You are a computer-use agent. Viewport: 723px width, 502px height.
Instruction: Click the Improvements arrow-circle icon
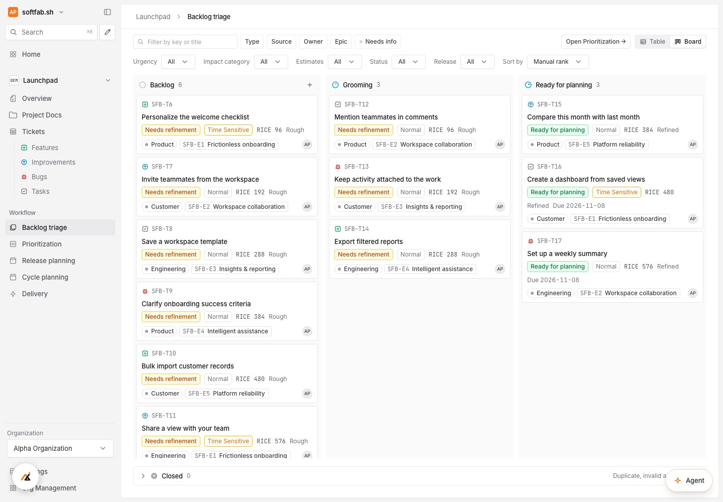[24, 162]
